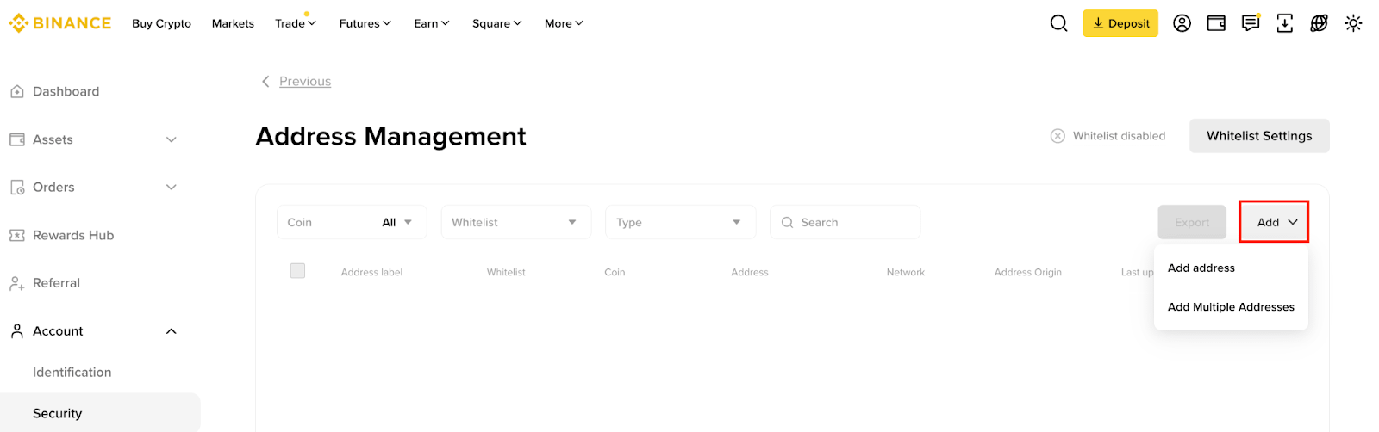Image resolution: width=1379 pixels, height=432 pixels.
Task: Click the Network column header
Action: pos(905,272)
